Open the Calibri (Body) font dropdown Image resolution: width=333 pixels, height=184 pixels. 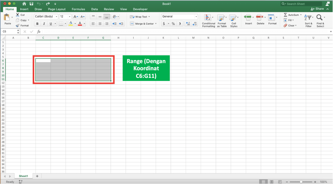pyautogui.click(x=56, y=17)
